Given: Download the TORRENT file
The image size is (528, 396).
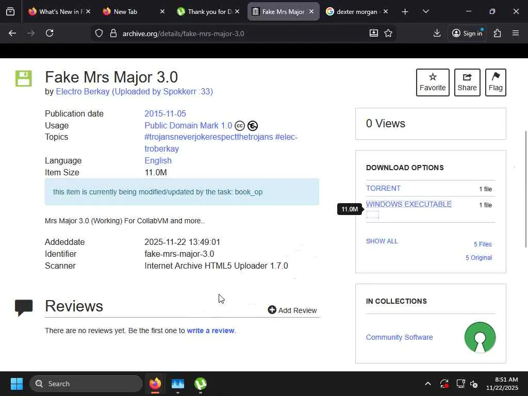Looking at the screenshot, I should click(383, 189).
